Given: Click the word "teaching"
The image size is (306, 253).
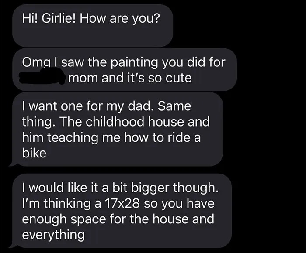Looking at the screenshot, I should tap(73, 138).
